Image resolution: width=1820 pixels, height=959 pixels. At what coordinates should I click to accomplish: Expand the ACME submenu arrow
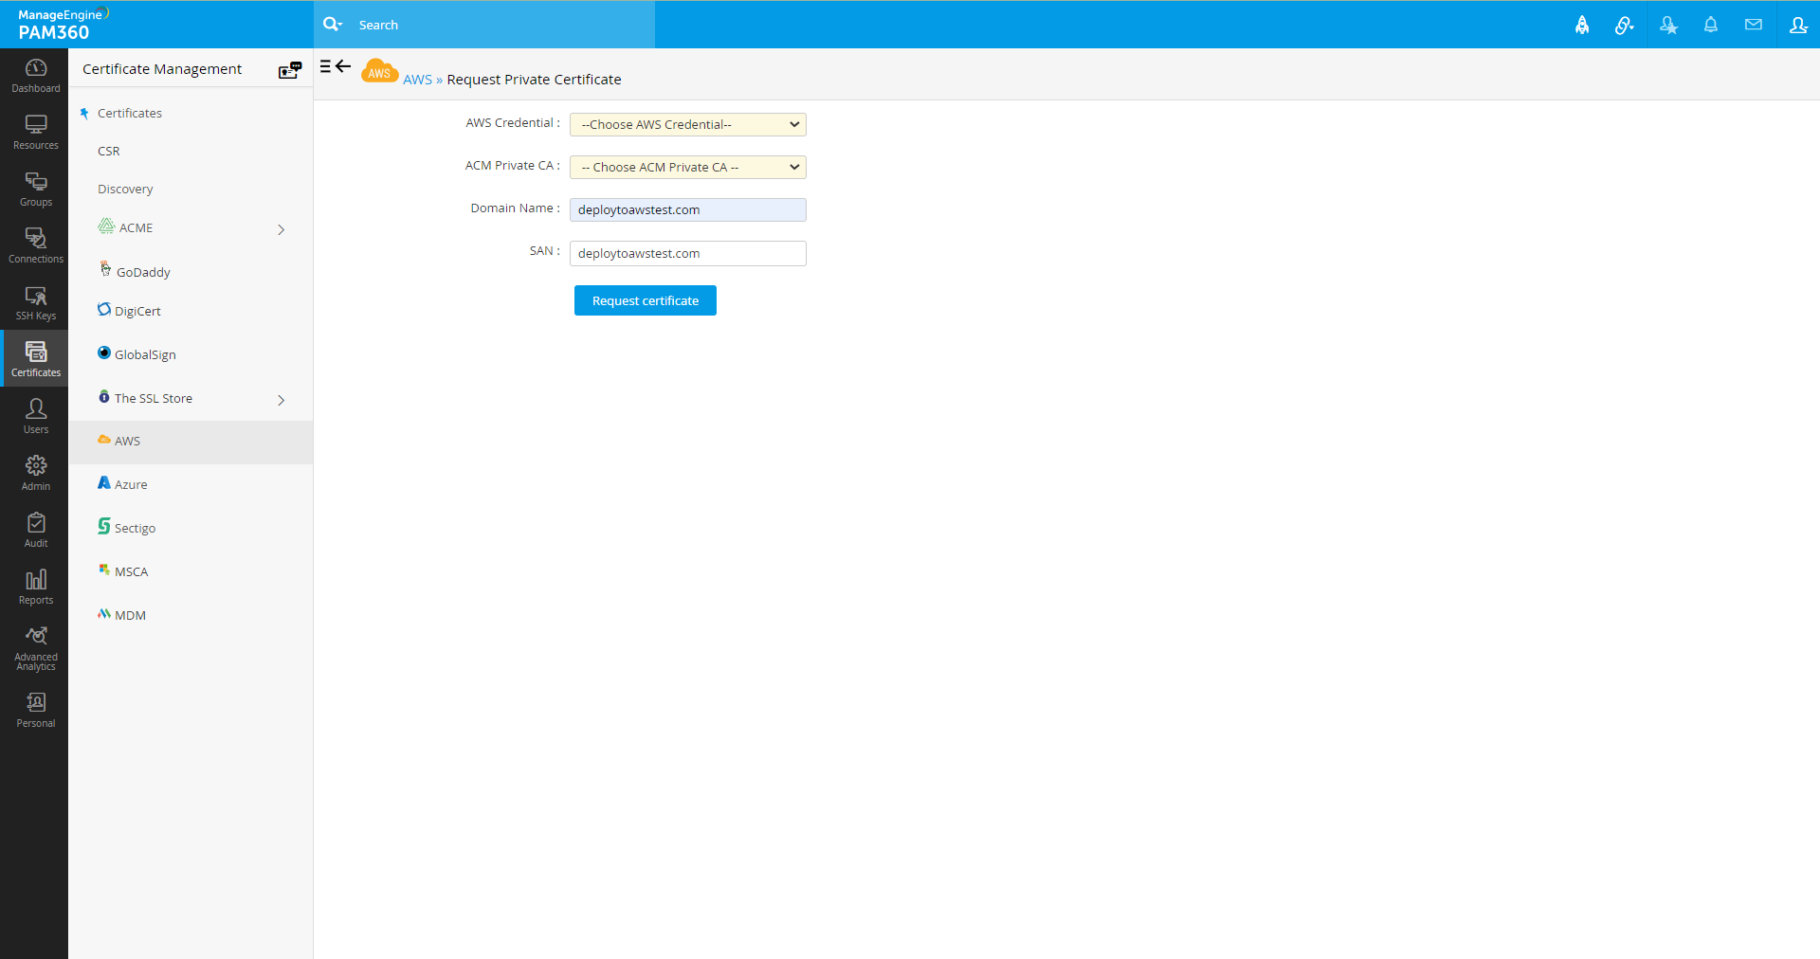click(281, 229)
